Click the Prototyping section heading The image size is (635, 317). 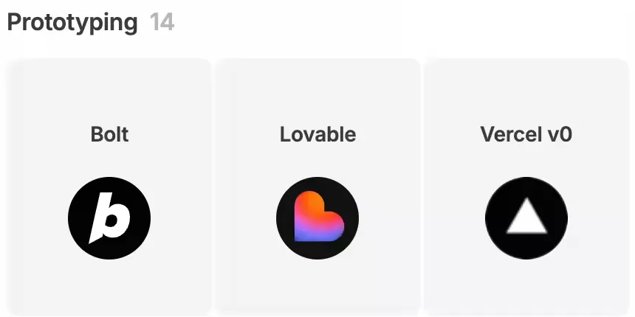pyautogui.click(x=72, y=23)
